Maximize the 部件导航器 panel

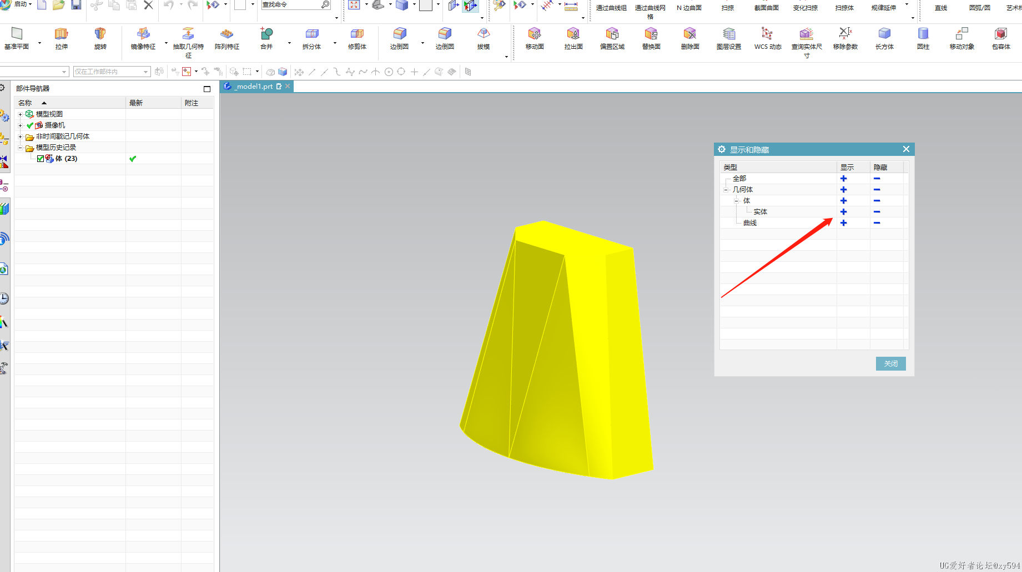[207, 89]
